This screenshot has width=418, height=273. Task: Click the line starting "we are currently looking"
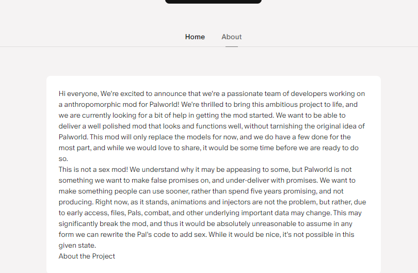click(x=202, y=116)
